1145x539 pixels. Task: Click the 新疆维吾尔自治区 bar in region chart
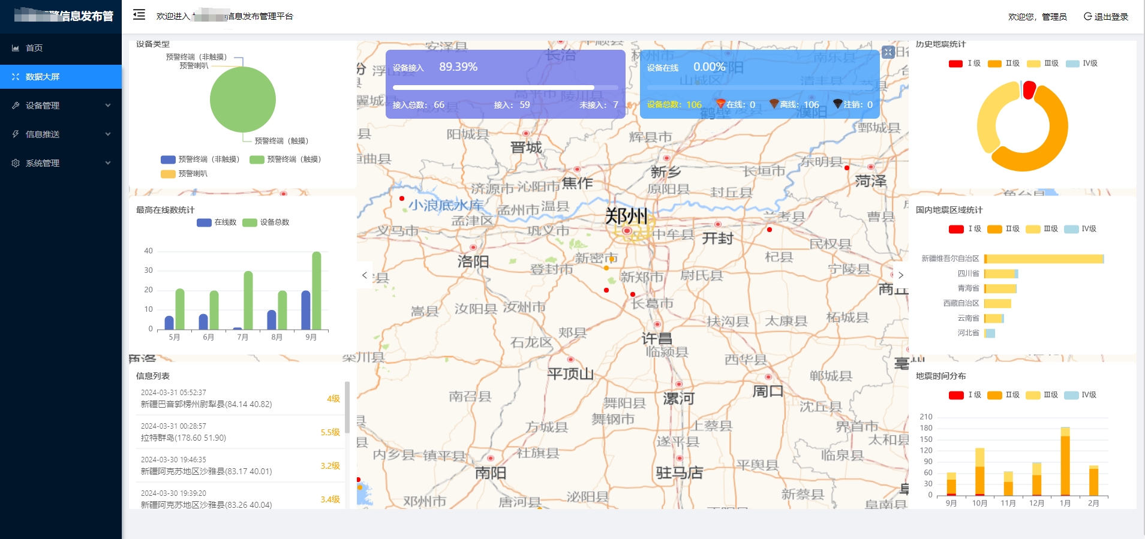tap(1044, 259)
